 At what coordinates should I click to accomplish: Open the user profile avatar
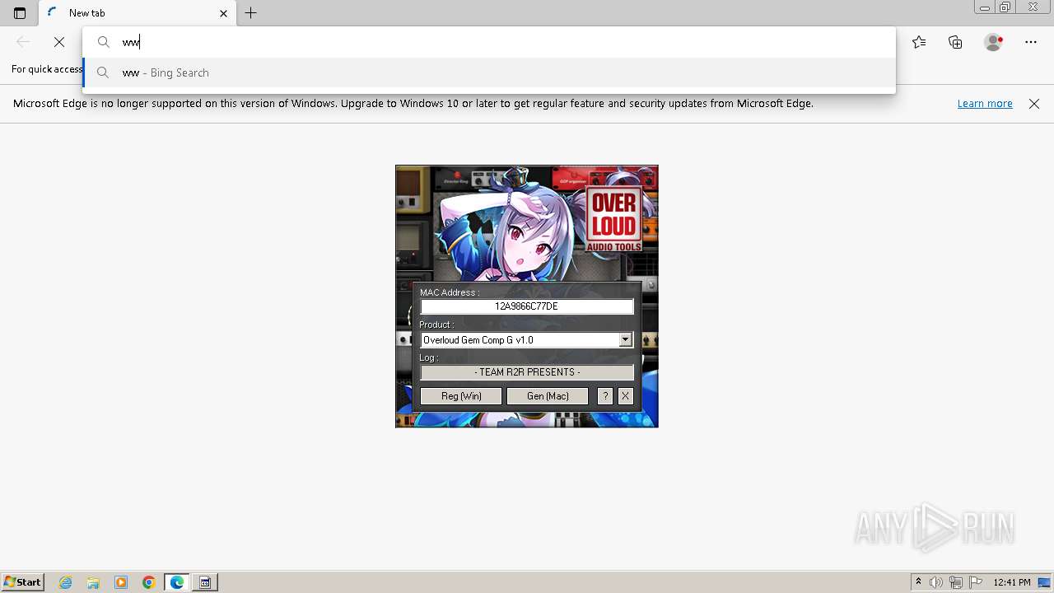point(994,42)
